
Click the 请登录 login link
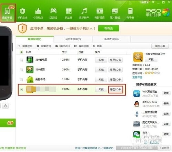pyautogui.click(x=145, y=2)
